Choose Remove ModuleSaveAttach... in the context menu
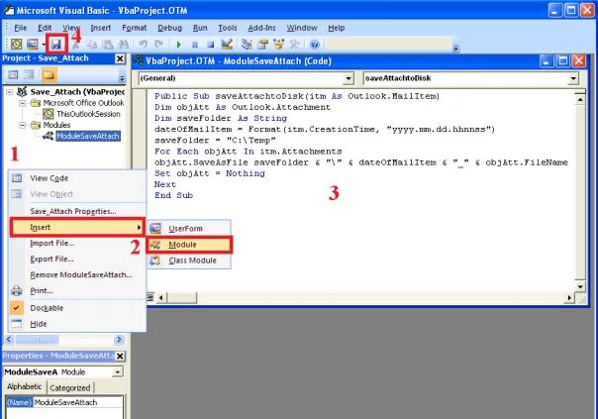This screenshot has height=419, width=598. click(77, 274)
